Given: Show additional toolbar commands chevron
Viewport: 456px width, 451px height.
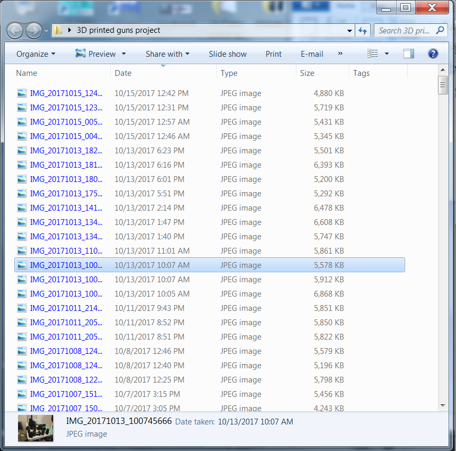Looking at the screenshot, I should pos(340,53).
